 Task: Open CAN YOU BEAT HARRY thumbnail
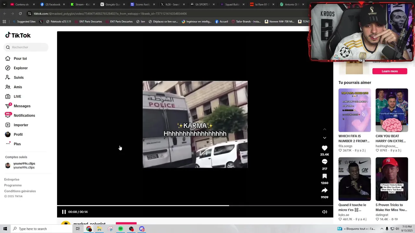pyautogui.click(x=392, y=110)
